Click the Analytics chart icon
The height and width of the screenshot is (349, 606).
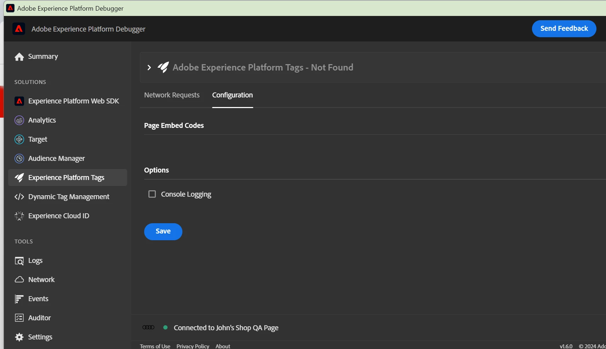[19, 120]
